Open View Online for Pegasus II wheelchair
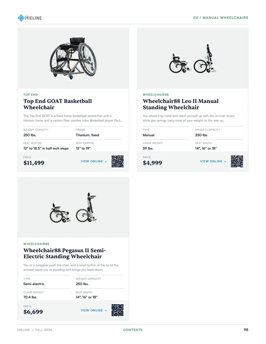The image size is (266, 344). click(x=94, y=310)
